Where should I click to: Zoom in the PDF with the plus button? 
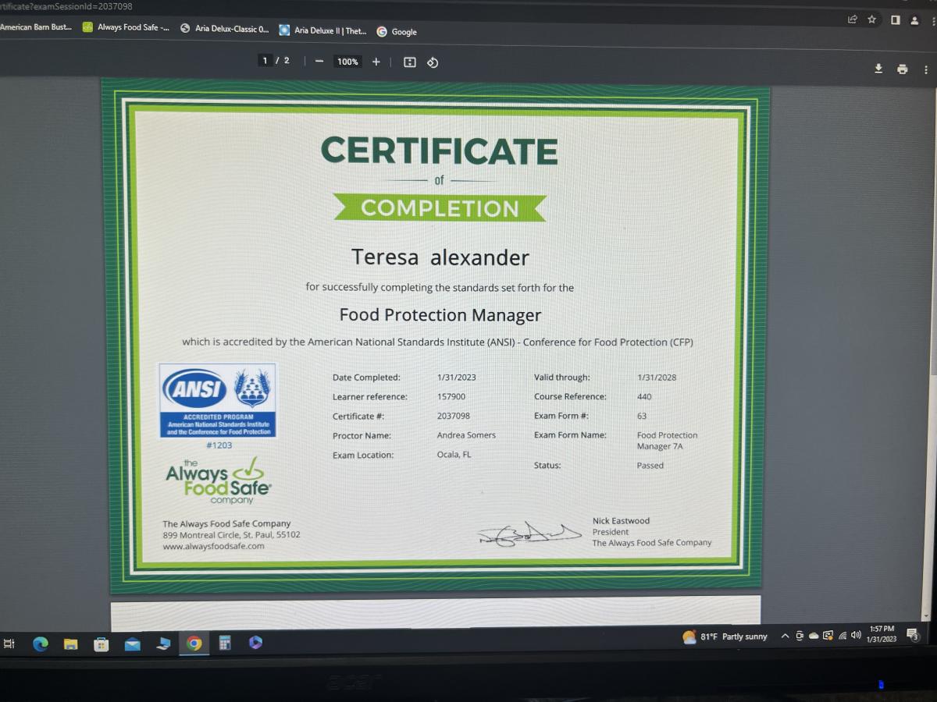[376, 62]
